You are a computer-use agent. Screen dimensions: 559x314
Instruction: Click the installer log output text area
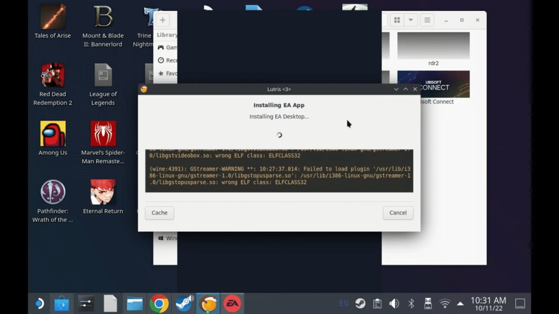[x=279, y=171]
